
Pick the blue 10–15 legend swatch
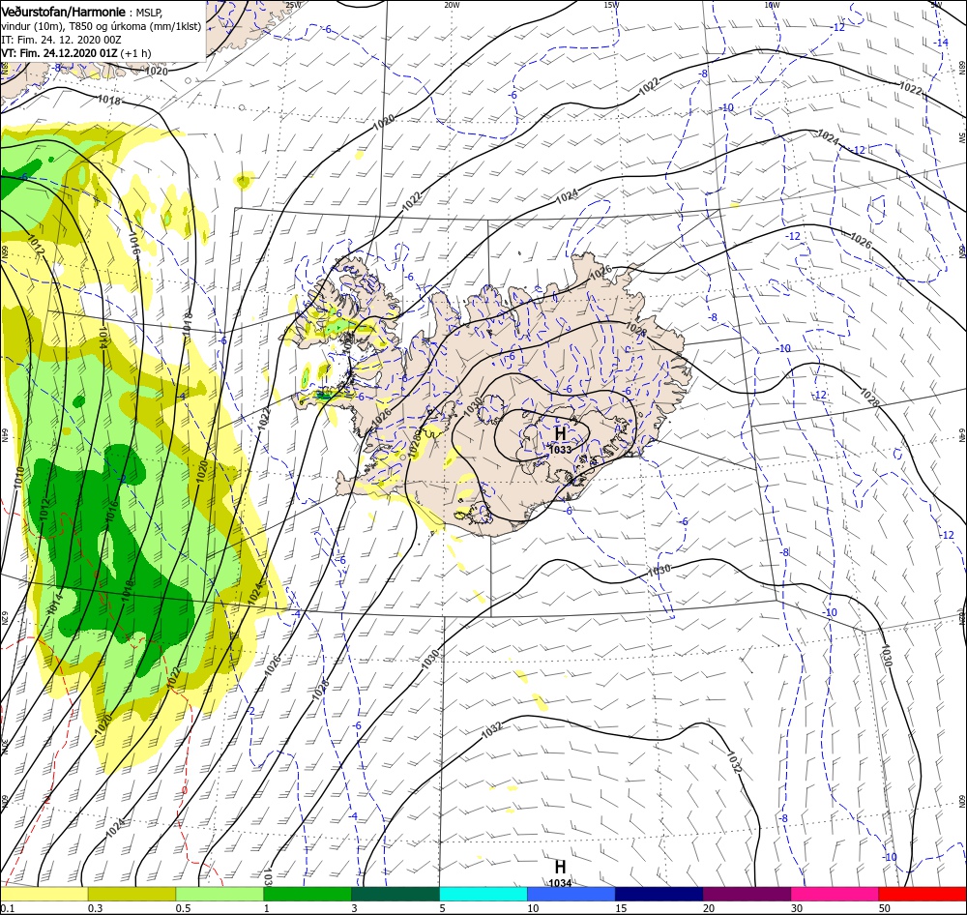(x=571, y=894)
